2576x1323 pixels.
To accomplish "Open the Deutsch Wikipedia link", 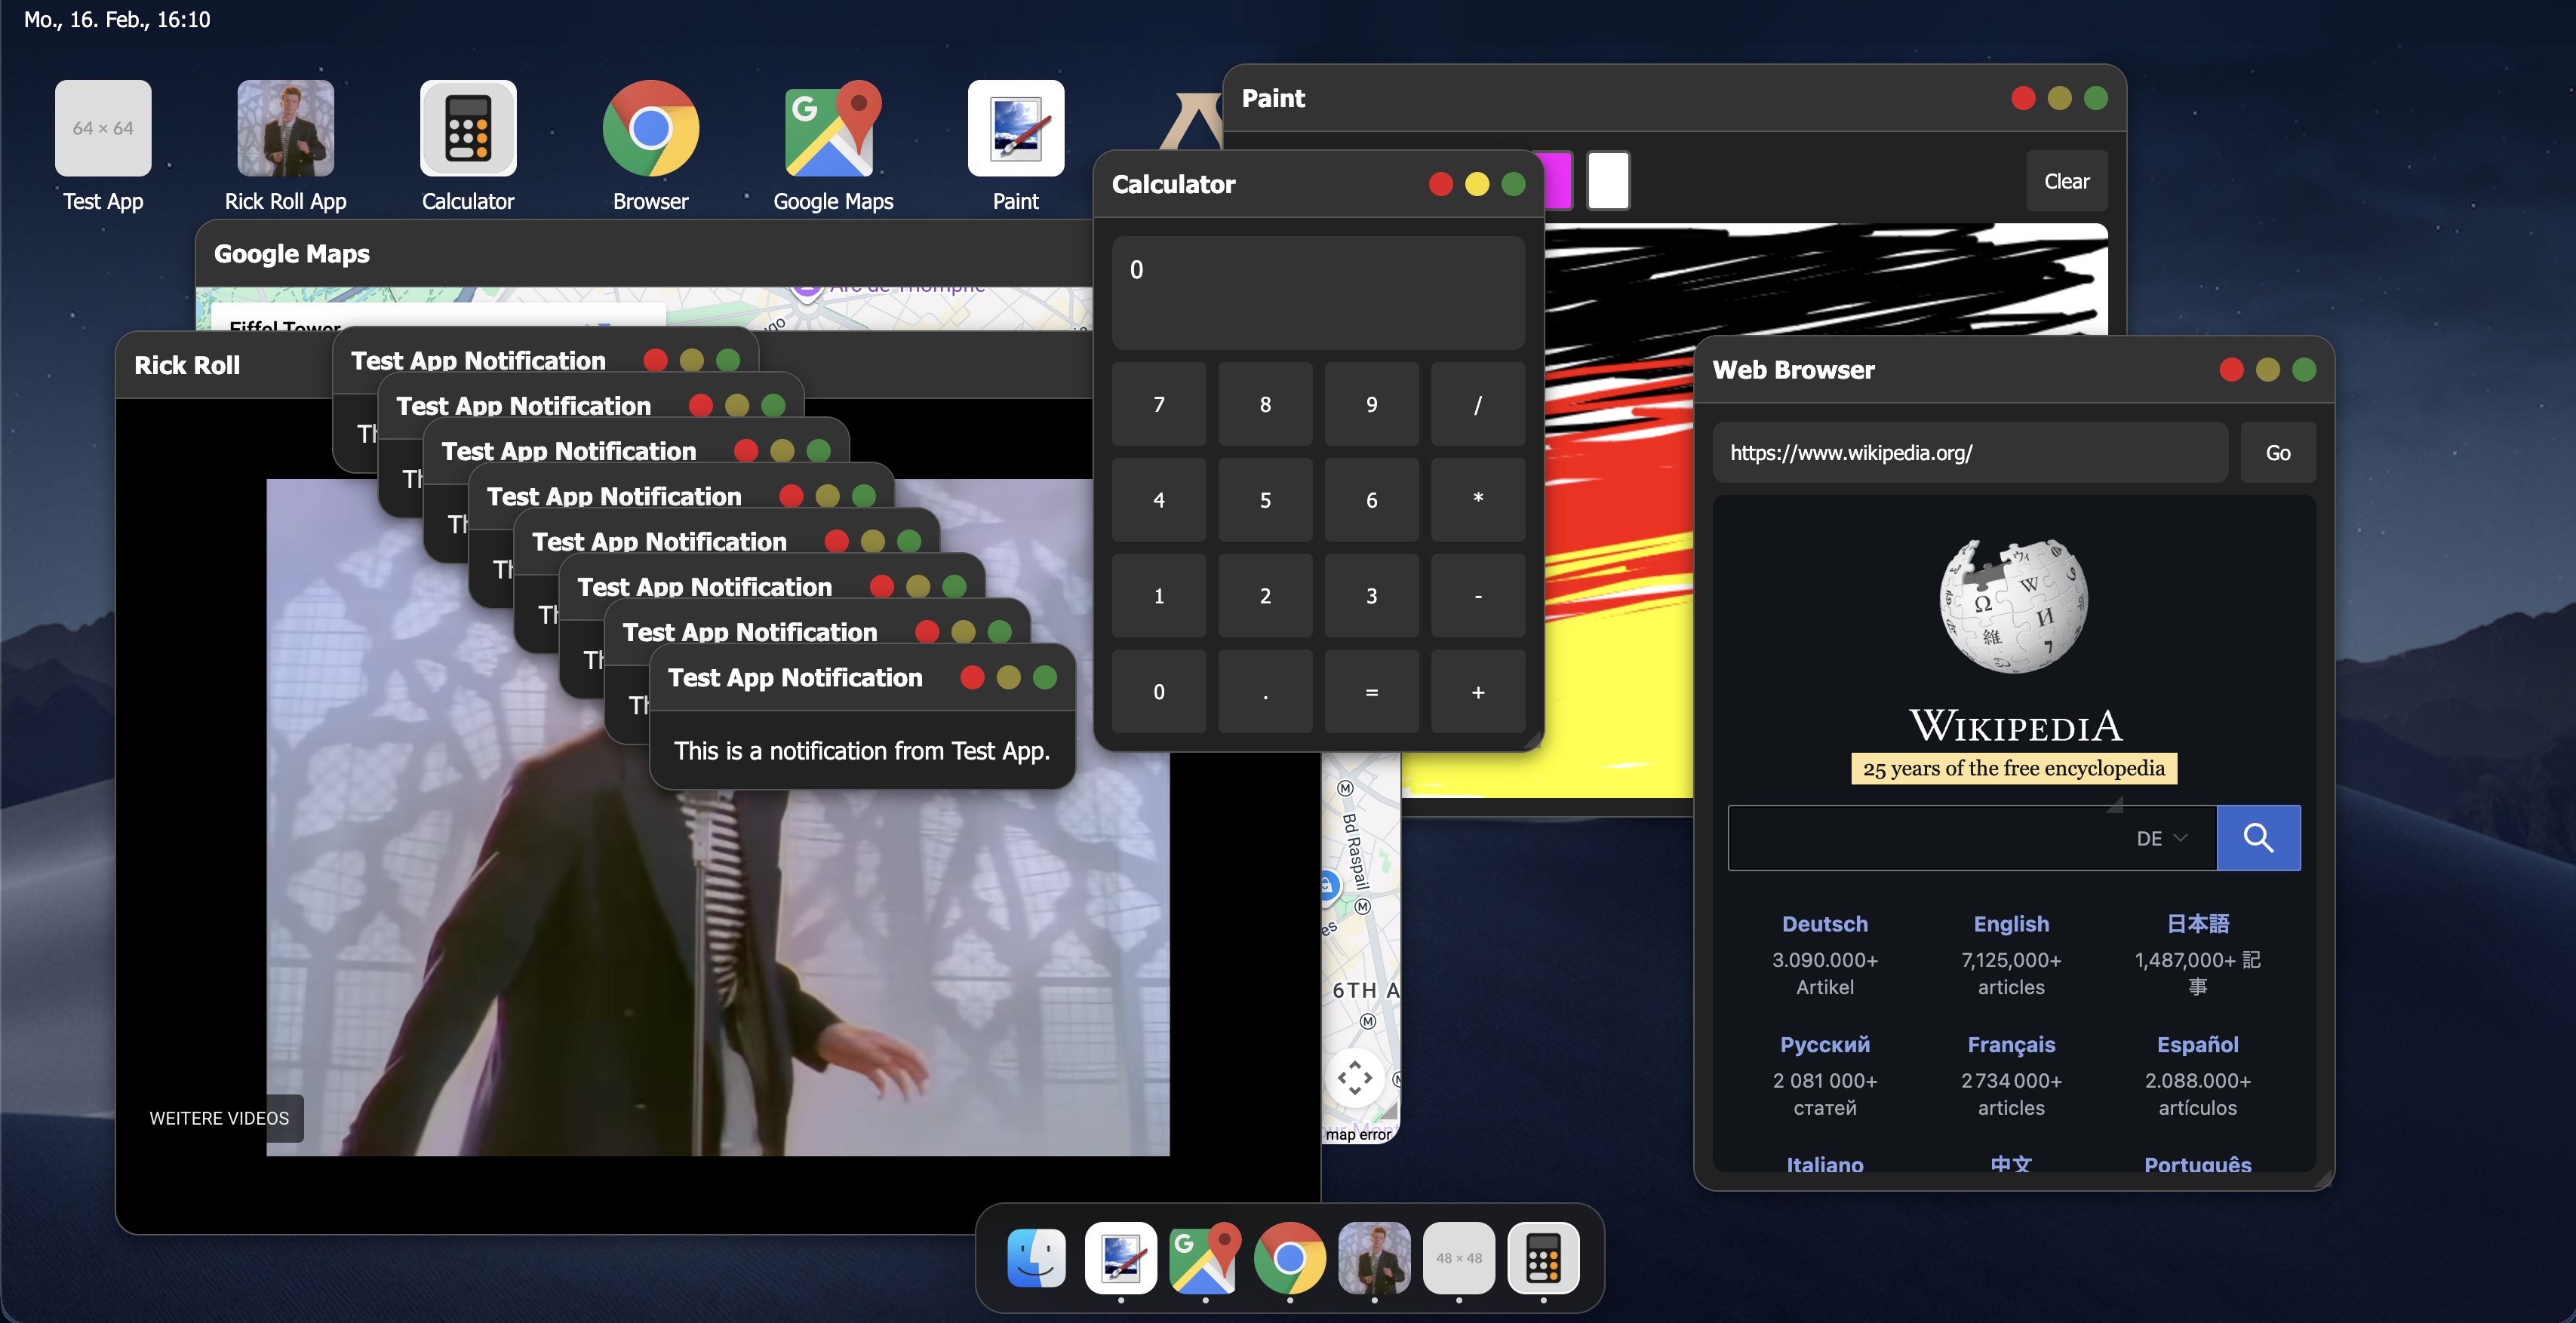I will [1824, 924].
